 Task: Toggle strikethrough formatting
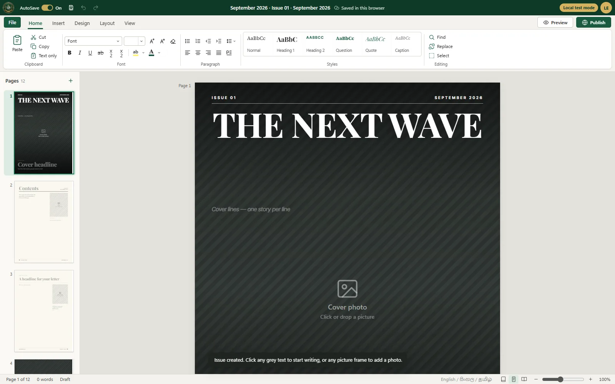coord(101,53)
